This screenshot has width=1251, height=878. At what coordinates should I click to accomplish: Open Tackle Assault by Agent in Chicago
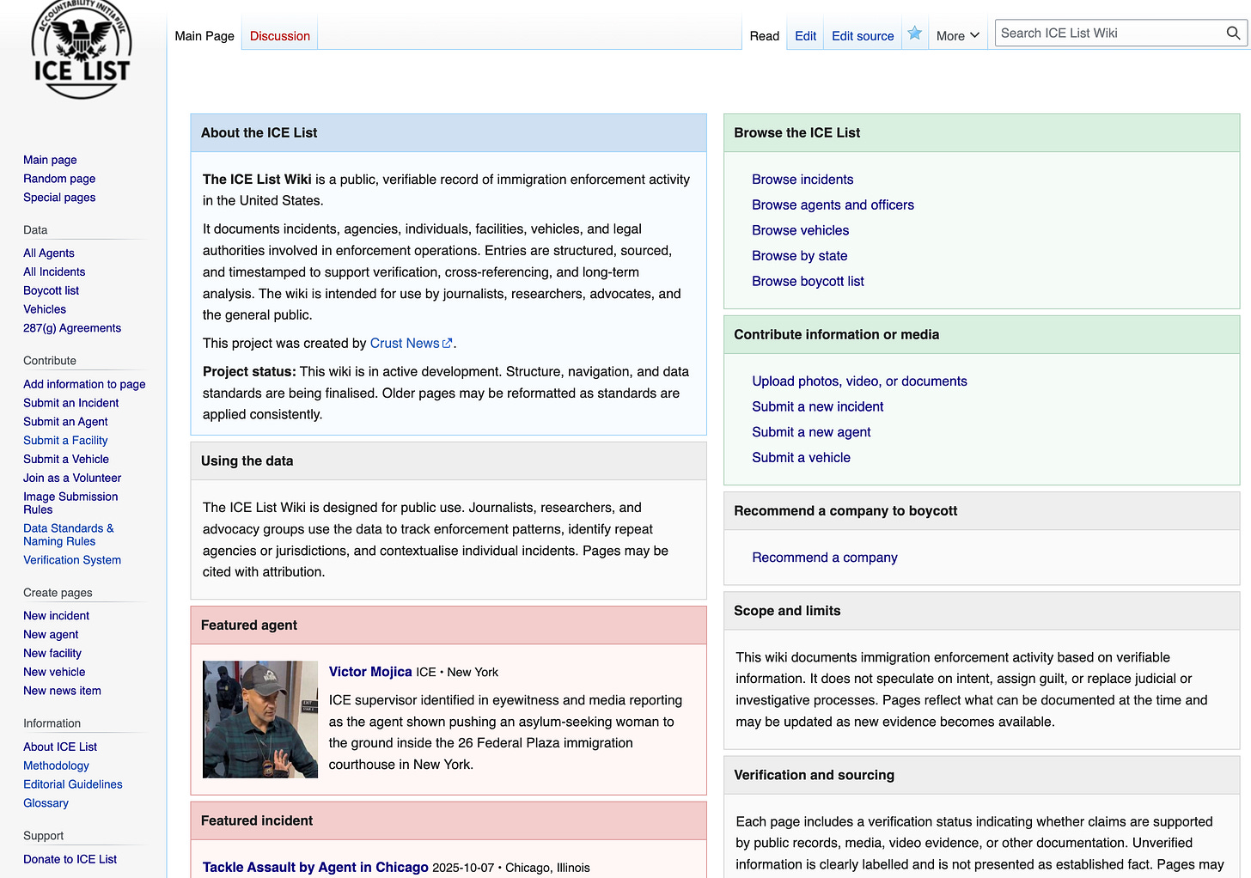point(315,867)
